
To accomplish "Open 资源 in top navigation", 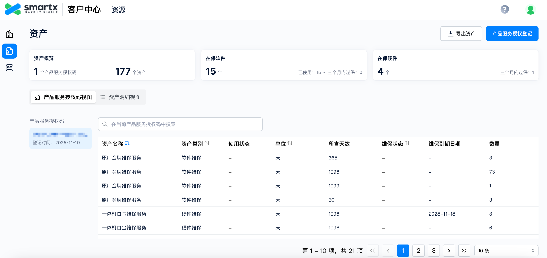I will coord(118,10).
